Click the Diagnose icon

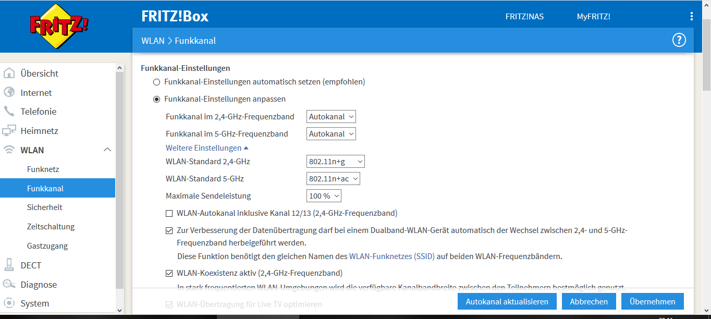(x=9, y=284)
